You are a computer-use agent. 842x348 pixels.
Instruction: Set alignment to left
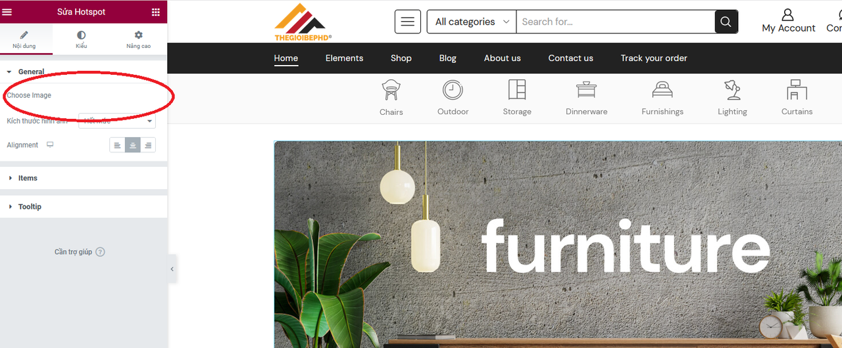coord(117,145)
